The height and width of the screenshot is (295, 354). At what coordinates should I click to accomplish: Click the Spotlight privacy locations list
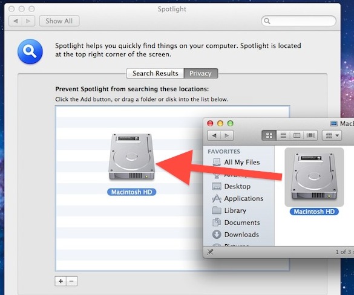[x=172, y=189]
